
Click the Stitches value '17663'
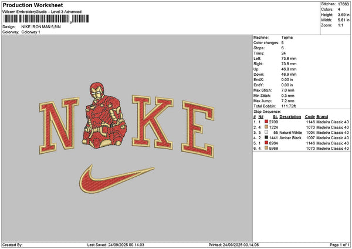343,4
